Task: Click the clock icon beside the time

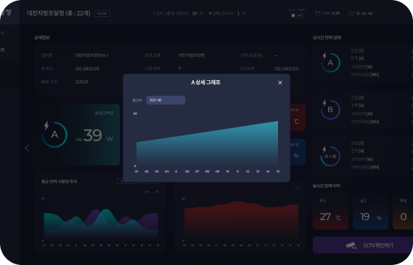Action: click(x=351, y=13)
